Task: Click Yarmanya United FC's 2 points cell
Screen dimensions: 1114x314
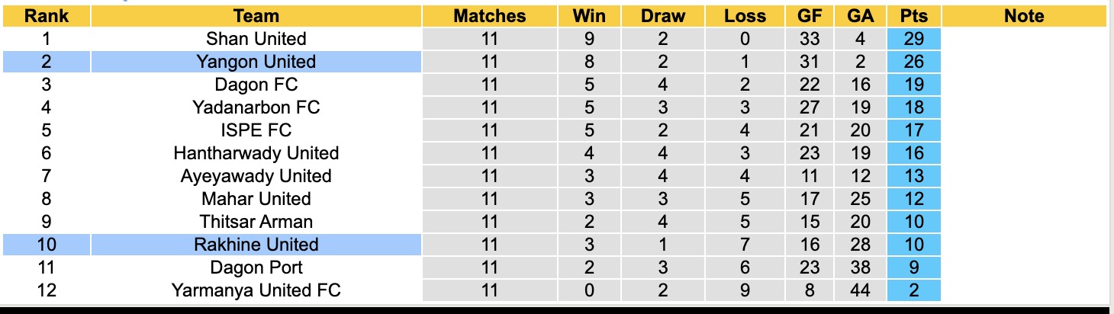Action: 913,290
